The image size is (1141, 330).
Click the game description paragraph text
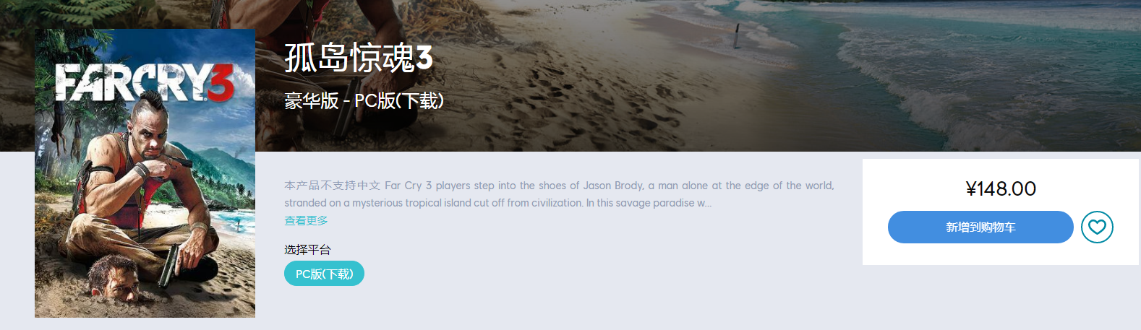pos(559,194)
